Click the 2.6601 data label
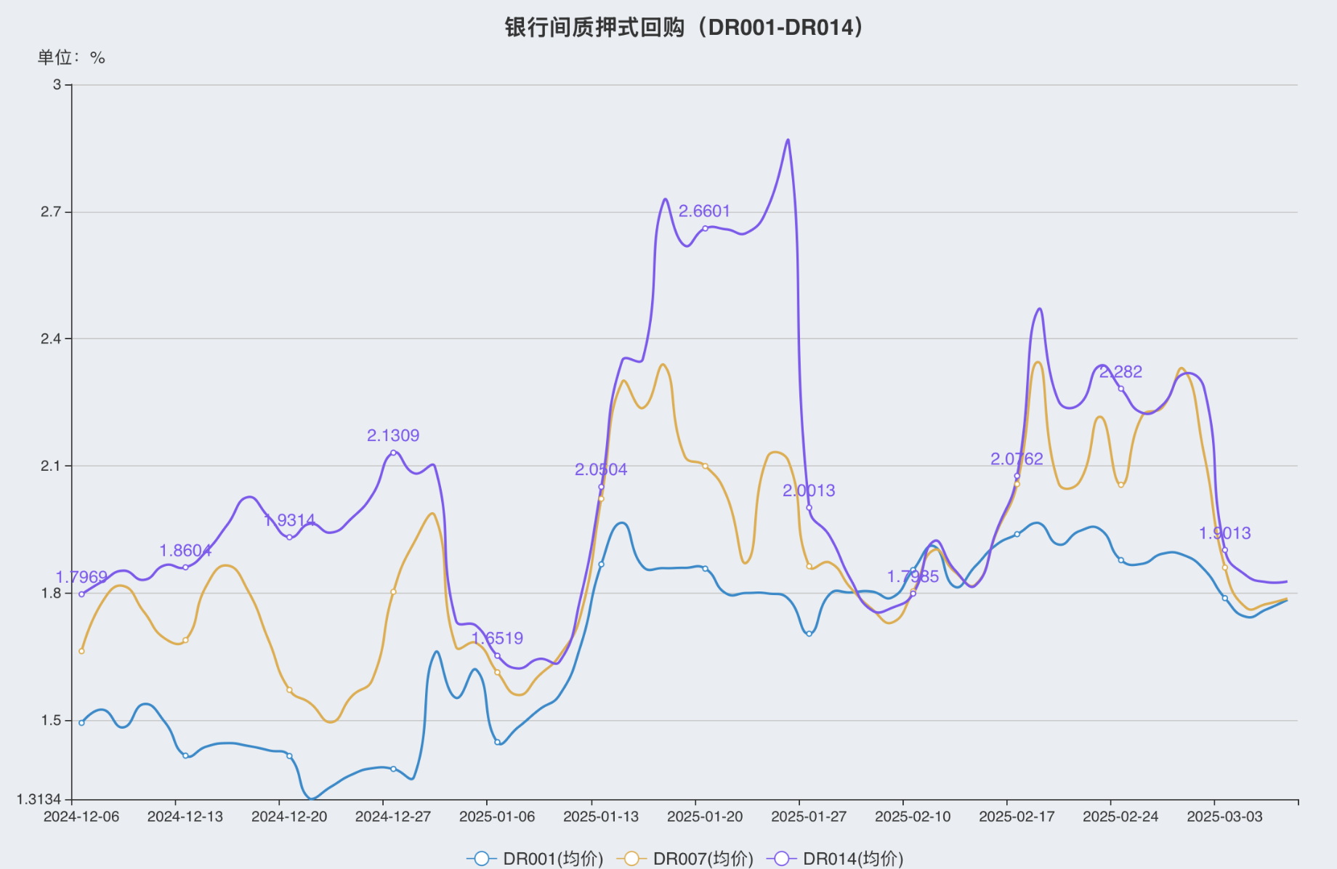 click(x=705, y=211)
